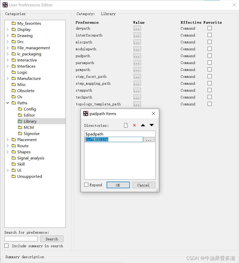The image size is (239, 263).
Task: Open the value editor for psmpath
Action: (137, 70)
